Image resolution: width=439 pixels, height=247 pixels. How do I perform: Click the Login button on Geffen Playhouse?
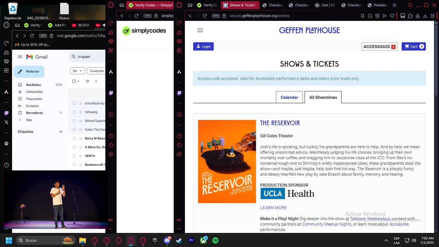click(x=203, y=47)
